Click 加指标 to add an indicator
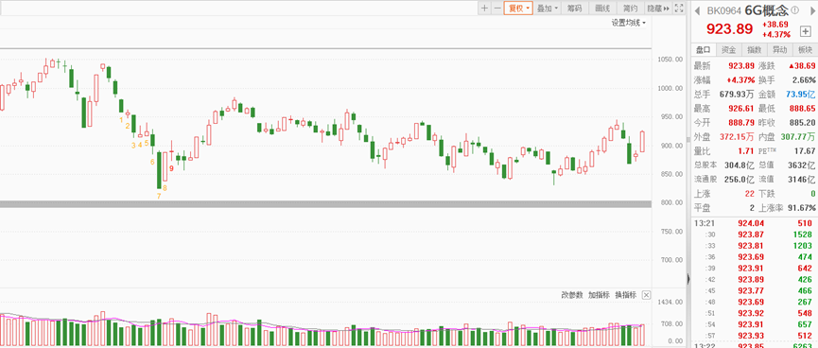The image size is (818, 348). 599,295
